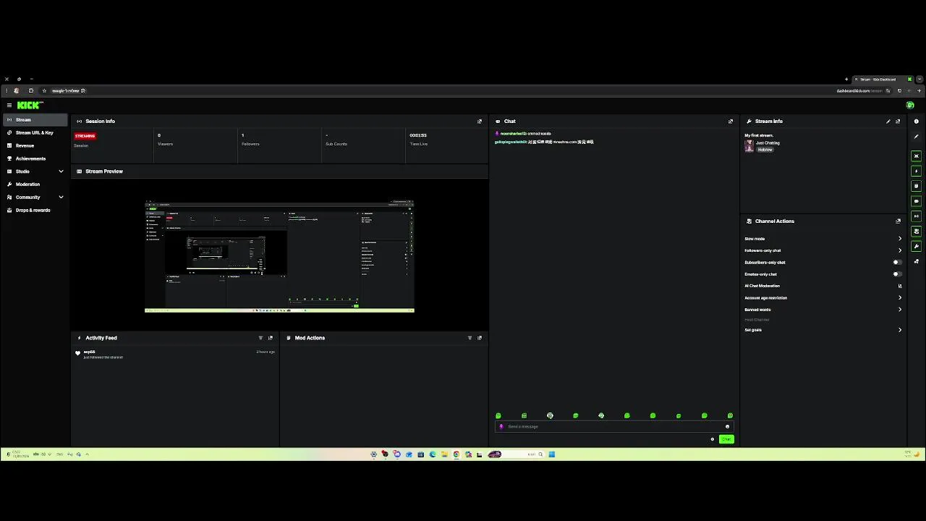The width and height of the screenshot is (926, 521).
Task: Open Stream URL & Key page
Action: pos(35,133)
